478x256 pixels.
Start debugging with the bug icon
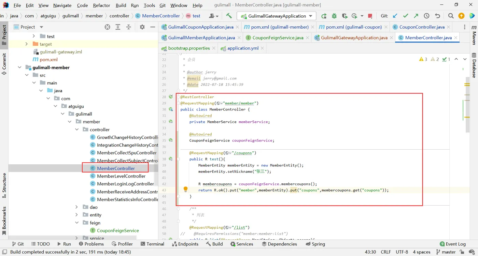click(x=334, y=16)
